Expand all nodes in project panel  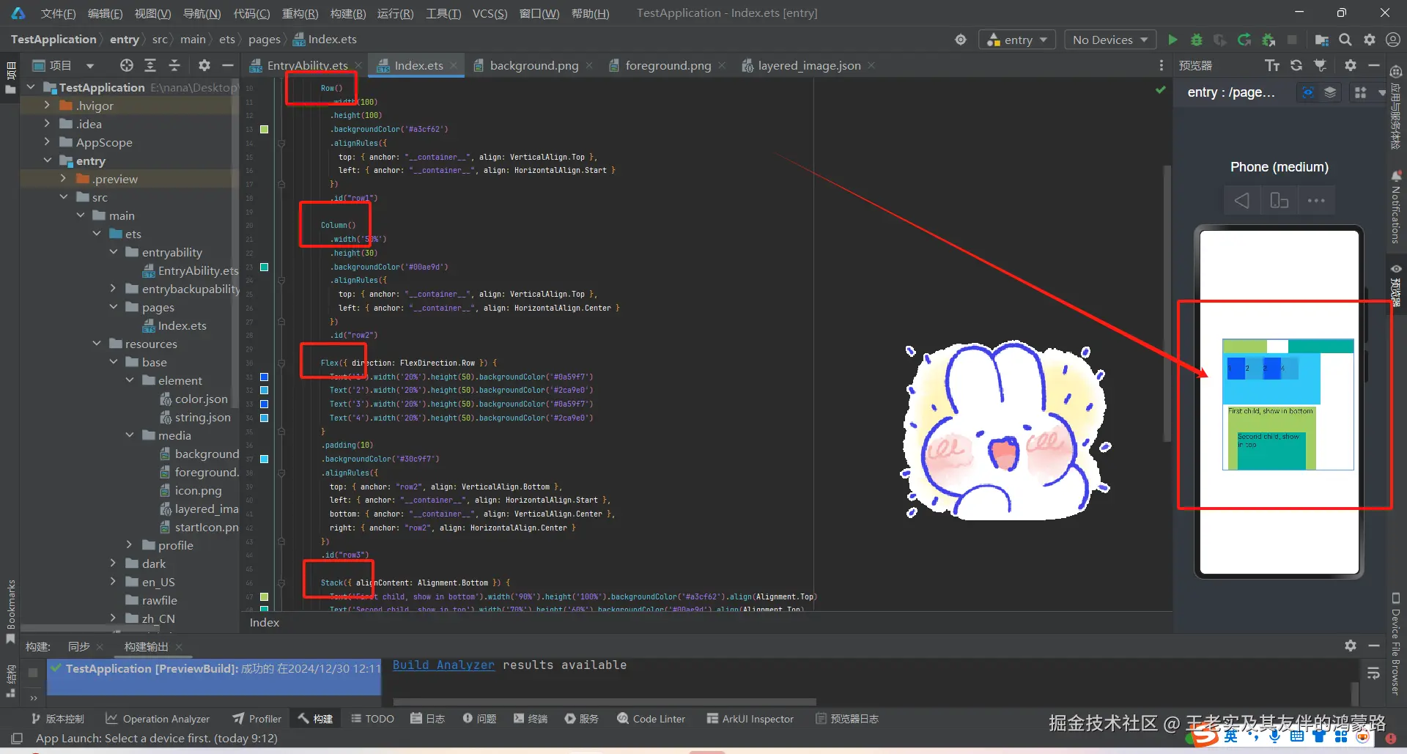pos(150,65)
